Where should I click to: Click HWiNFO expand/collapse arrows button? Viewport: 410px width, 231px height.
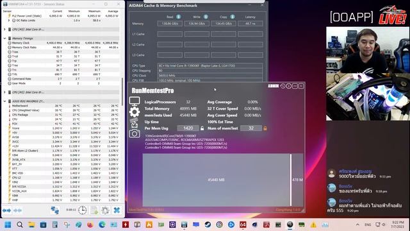tap(6, 210)
